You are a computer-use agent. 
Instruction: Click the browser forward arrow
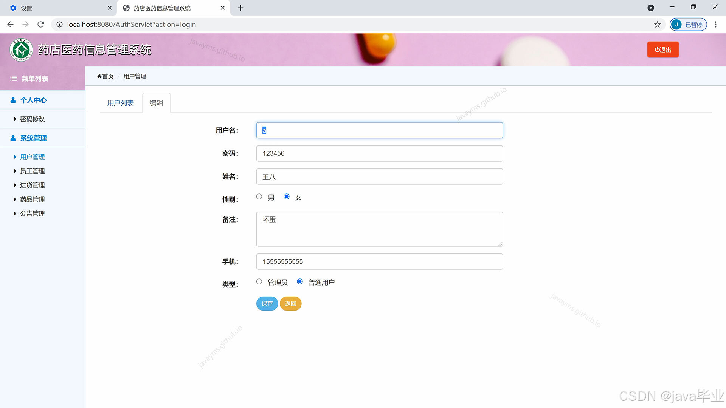(x=25, y=24)
